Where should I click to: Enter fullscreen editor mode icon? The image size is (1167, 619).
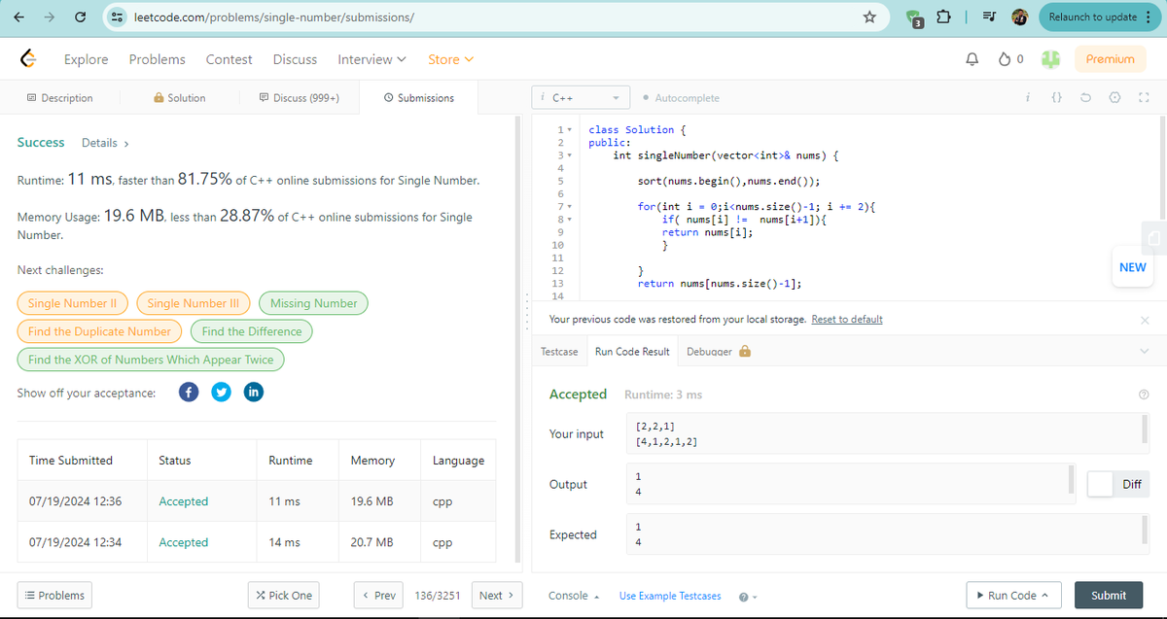click(x=1143, y=98)
